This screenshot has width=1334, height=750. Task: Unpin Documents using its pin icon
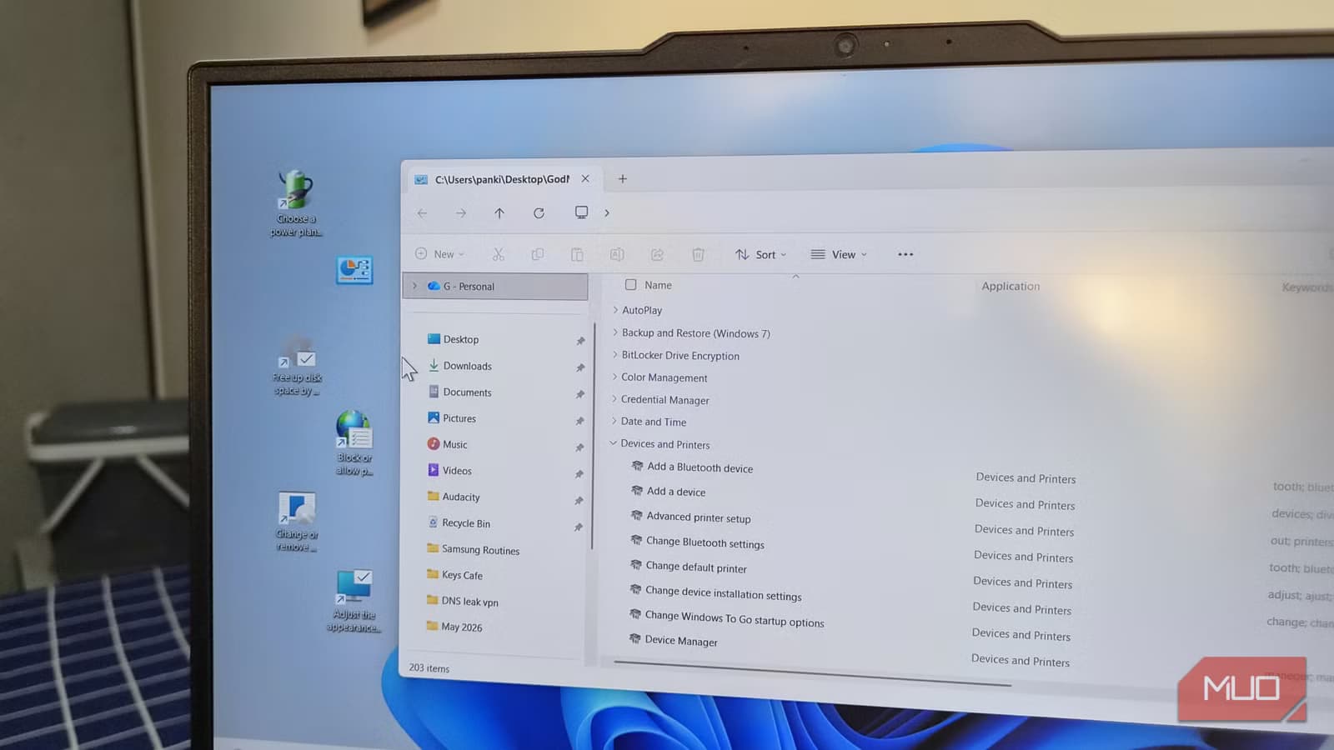pyautogui.click(x=579, y=394)
